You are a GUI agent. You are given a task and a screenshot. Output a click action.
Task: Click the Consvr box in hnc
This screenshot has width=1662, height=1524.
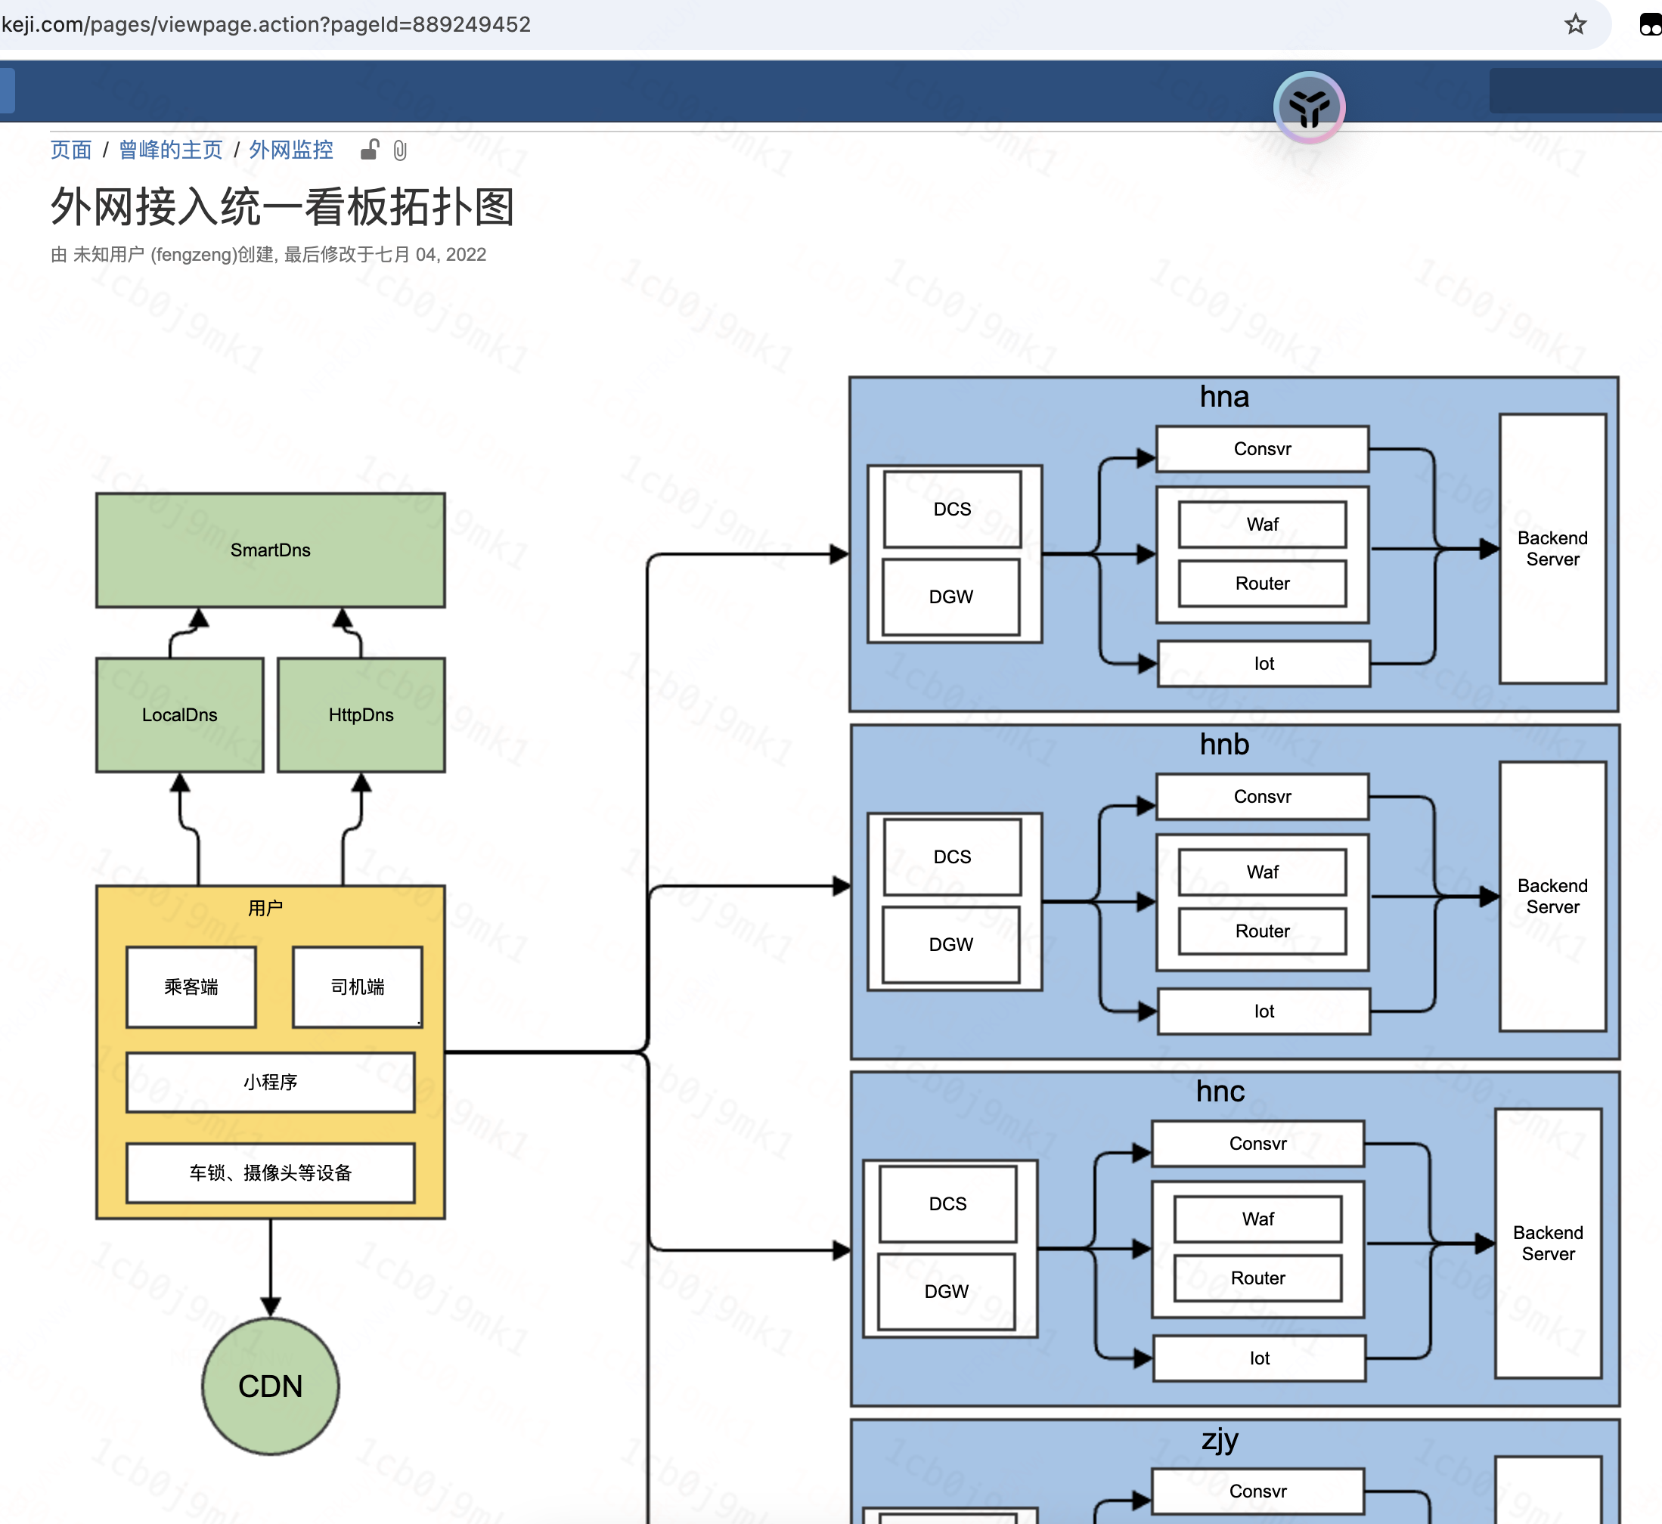pyautogui.click(x=1257, y=1144)
